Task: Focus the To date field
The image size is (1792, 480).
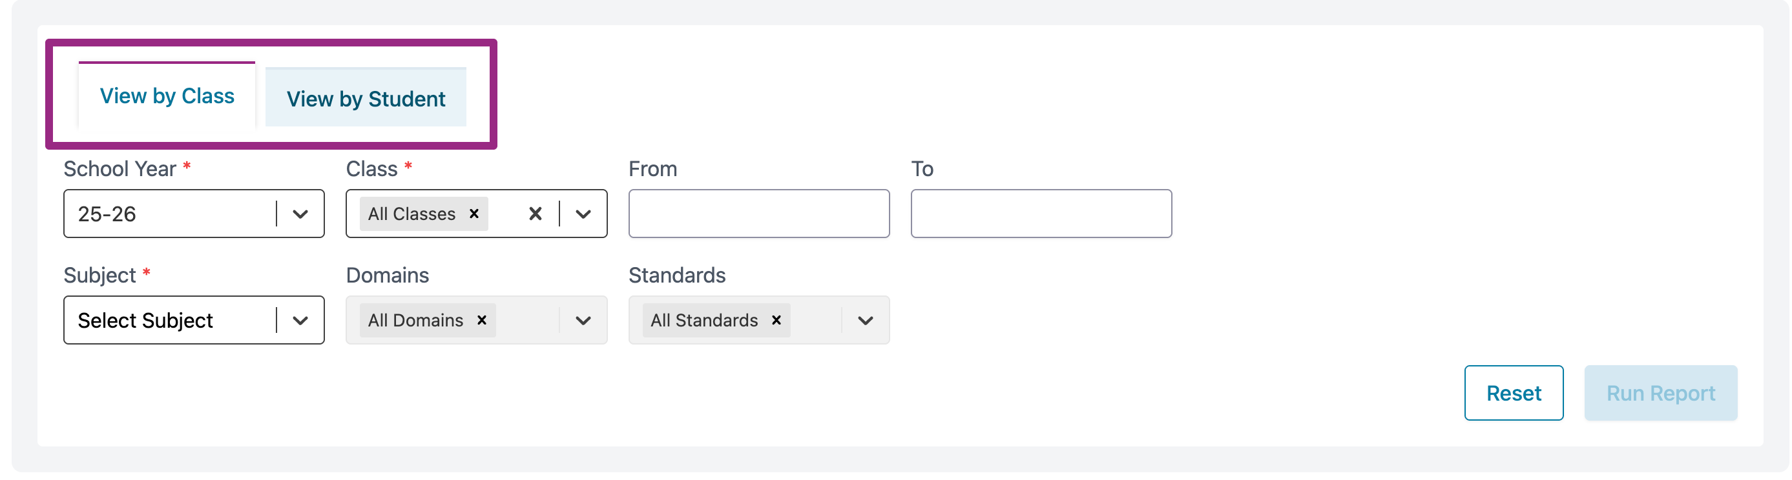Action: pos(1041,214)
